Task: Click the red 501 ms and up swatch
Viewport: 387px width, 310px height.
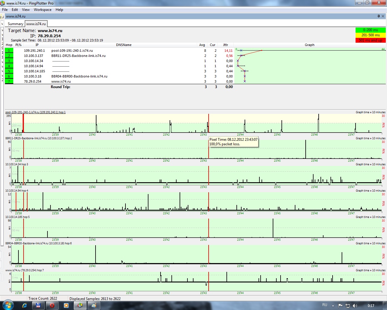Action: (x=370, y=40)
